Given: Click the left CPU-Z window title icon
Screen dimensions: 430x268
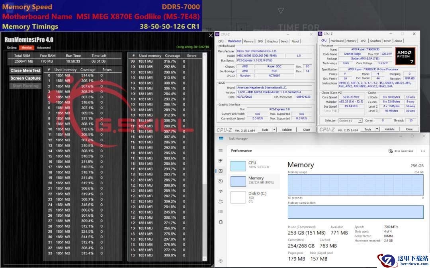Looking at the screenshot, I should point(217,34).
